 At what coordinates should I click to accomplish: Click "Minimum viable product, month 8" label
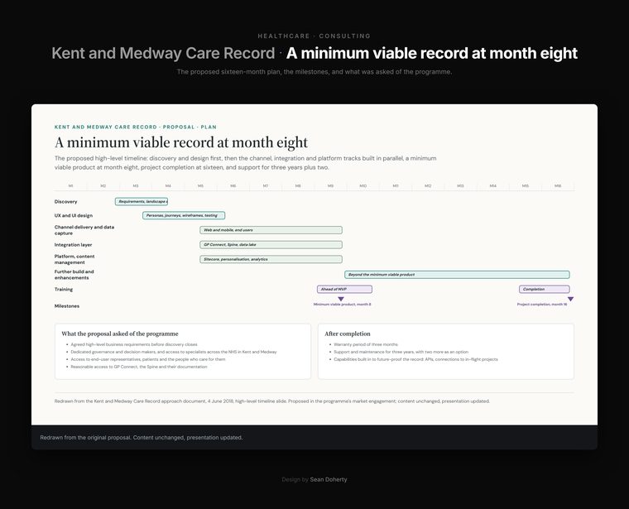point(342,305)
